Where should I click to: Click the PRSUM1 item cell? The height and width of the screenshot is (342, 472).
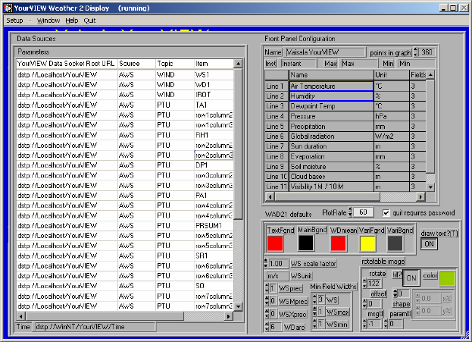coord(214,225)
